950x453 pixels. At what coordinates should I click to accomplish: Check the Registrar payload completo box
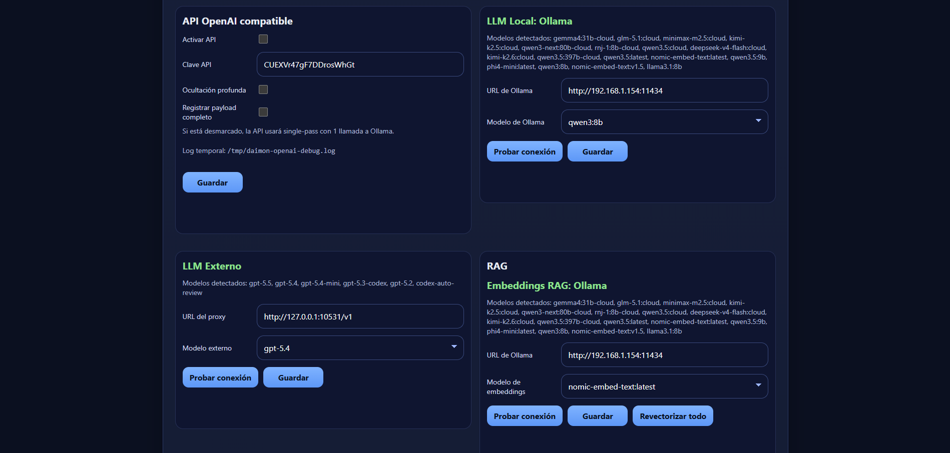pos(263,112)
